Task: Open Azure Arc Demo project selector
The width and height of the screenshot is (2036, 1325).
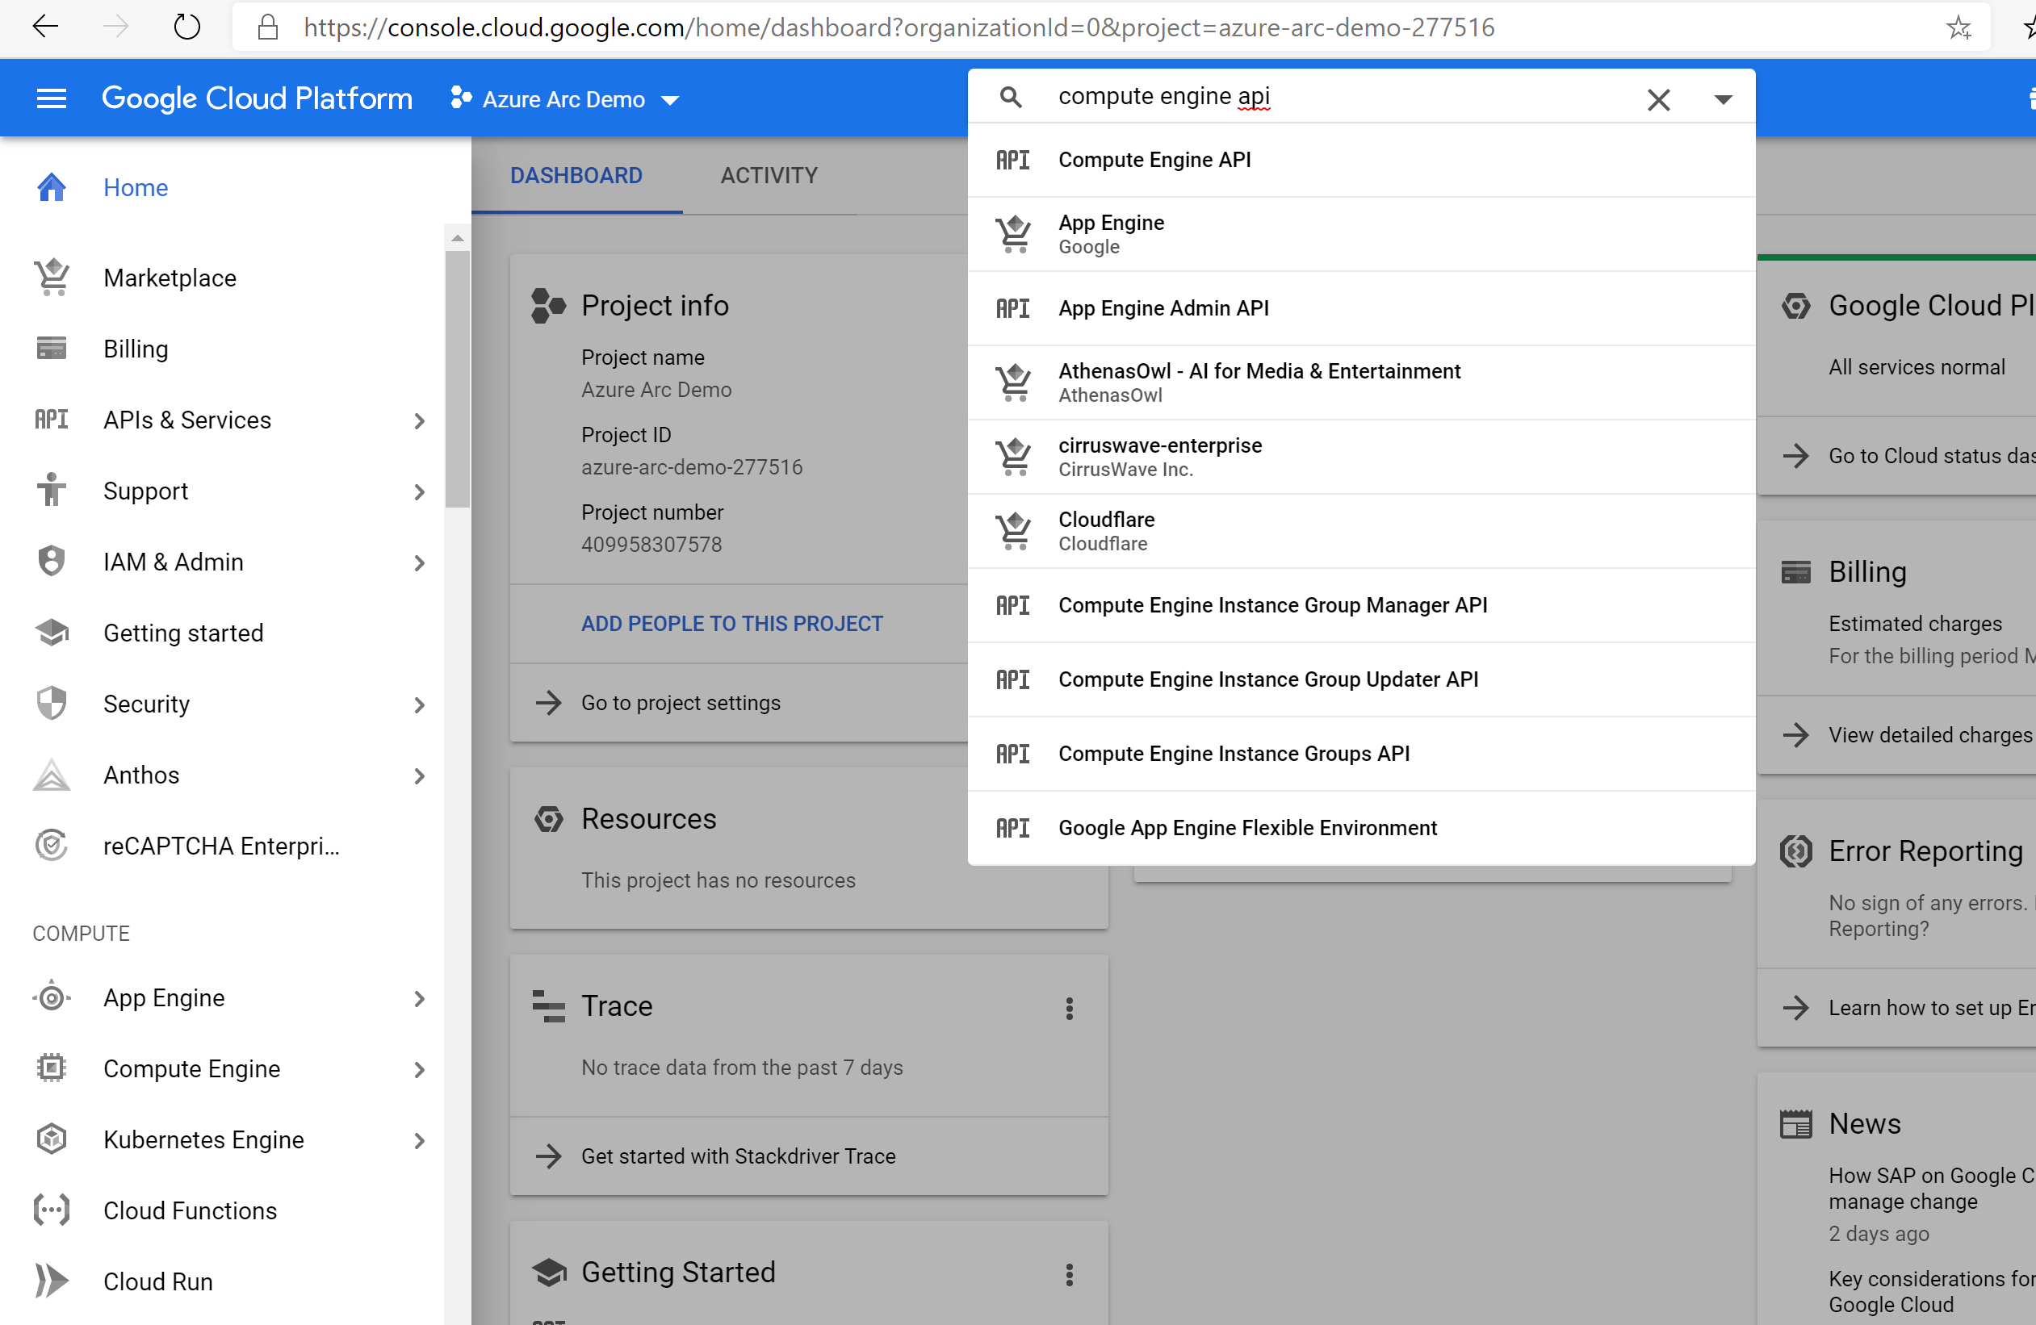Action: click(564, 99)
